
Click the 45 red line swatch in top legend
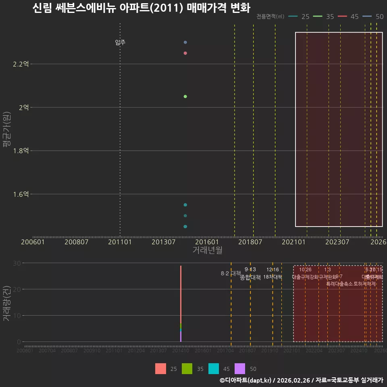(342, 16)
